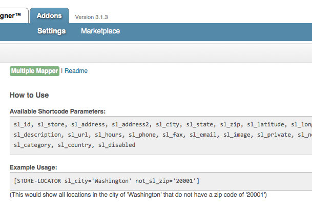Viewport: 312px width, 206px height.
Task: Open the Settings submenu item
Action: (x=51, y=31)
